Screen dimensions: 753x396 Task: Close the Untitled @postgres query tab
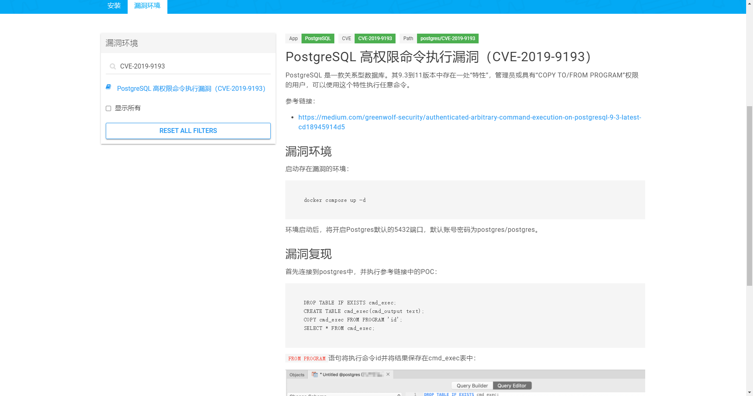coord(388,375)
